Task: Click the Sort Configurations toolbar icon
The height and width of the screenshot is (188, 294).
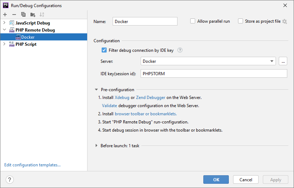Action: 42,15
